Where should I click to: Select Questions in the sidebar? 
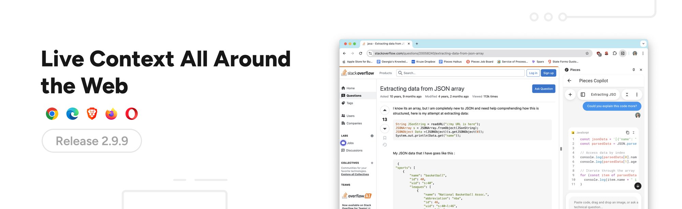coord(357,95)
